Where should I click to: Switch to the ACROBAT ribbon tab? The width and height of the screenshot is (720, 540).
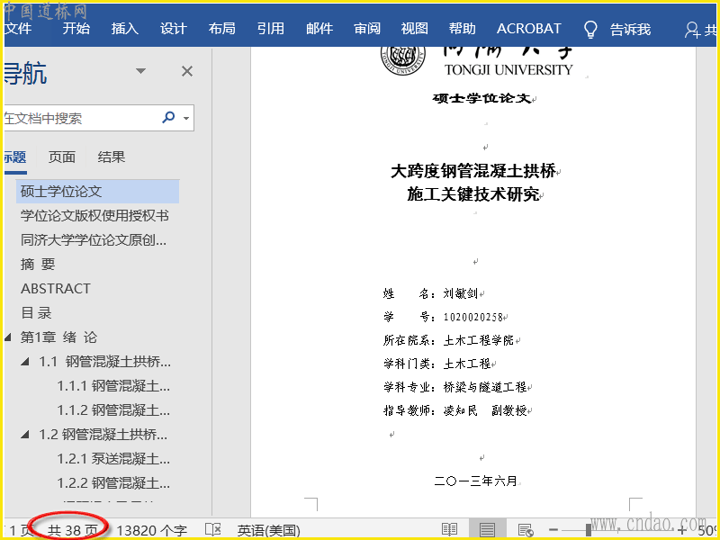[x=528, y=29]
